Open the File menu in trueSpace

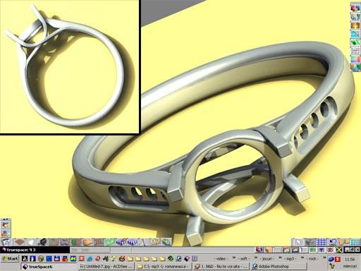point(75,250)
